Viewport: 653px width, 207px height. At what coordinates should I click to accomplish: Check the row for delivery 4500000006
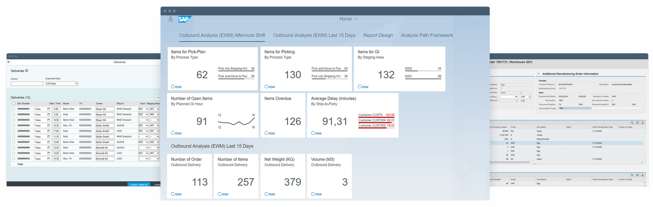13,137
